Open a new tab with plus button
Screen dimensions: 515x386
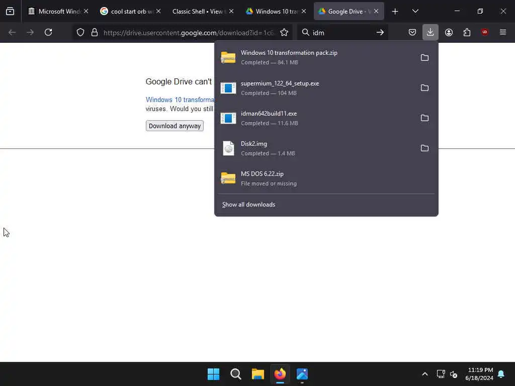tap(395, 12)
